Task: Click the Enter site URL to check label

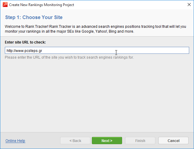Action: (x=25, y=42)
